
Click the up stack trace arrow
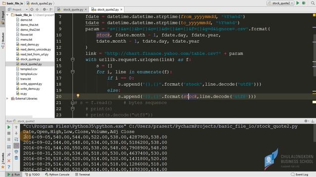click(x=16, y=127)
